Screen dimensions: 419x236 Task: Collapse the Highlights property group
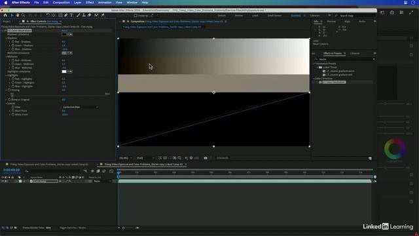[x=6, y=75]
